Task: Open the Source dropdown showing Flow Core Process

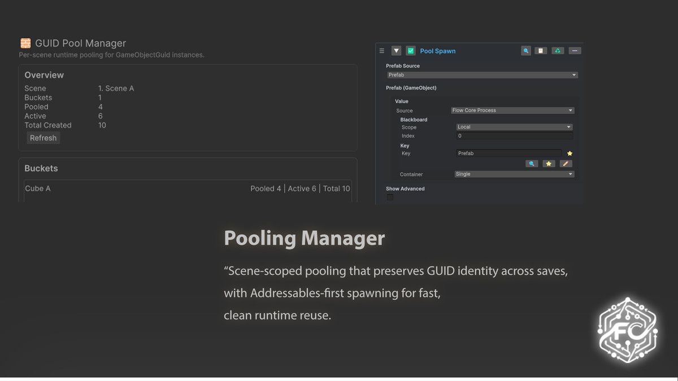Action: pos(512,111)
